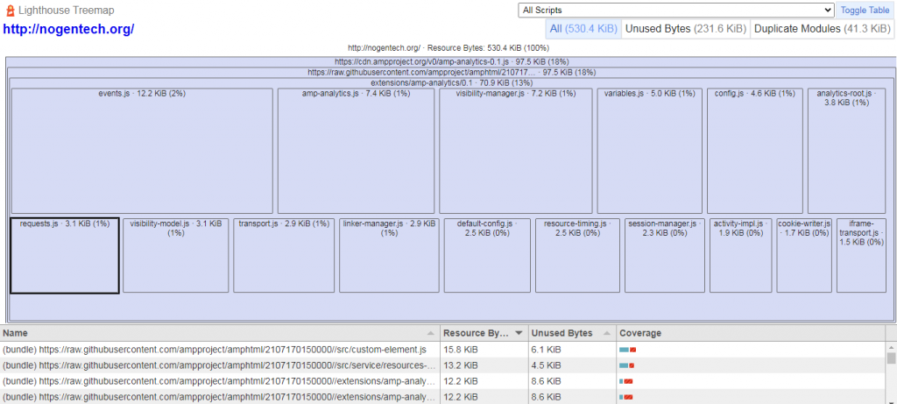Click the extensions/amp-analytics/0.1 node header
This screenshot has height=404, width=897.
tap(451, 83)
